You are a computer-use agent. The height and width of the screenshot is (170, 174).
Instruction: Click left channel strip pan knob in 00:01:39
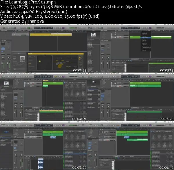pos(3,58)
